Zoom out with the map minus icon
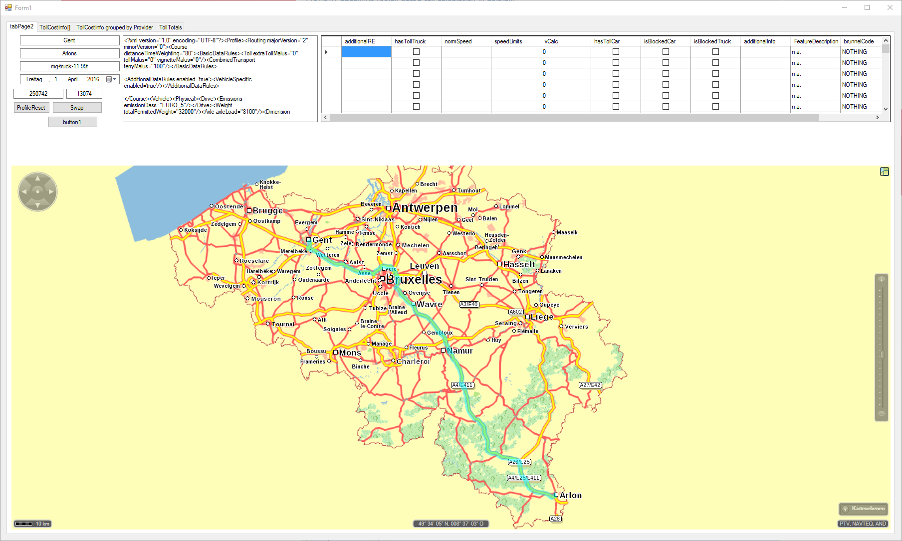The height and width of the screenshot is (541, 902). [x=881, y=414]
